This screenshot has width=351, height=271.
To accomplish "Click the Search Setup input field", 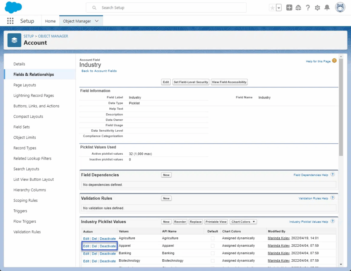I will [166, 8].
